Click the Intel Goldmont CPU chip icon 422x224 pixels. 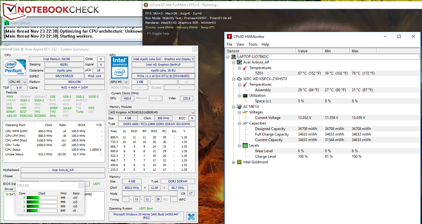point(239,162)
